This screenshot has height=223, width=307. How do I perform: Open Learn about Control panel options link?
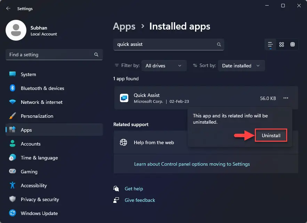pyautogui.click(x=192, y=164)
